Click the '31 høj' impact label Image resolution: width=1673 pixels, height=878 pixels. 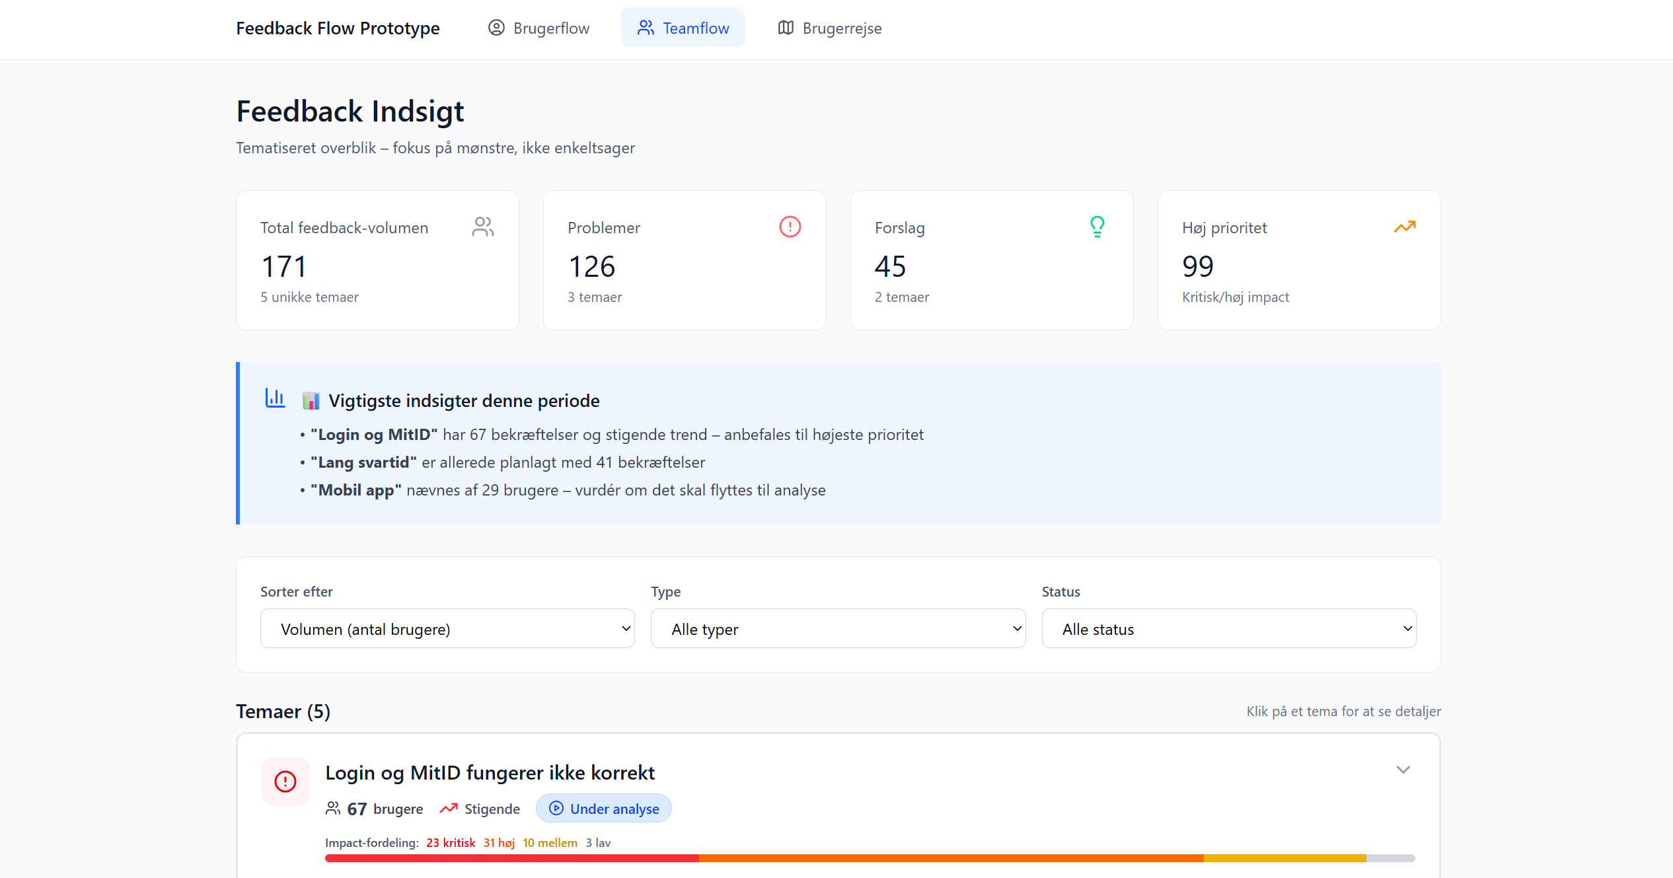[x=499, y=842]
